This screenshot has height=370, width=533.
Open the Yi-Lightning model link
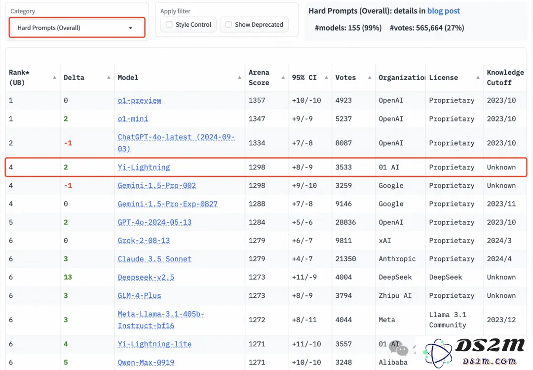(x=144, y=167)
